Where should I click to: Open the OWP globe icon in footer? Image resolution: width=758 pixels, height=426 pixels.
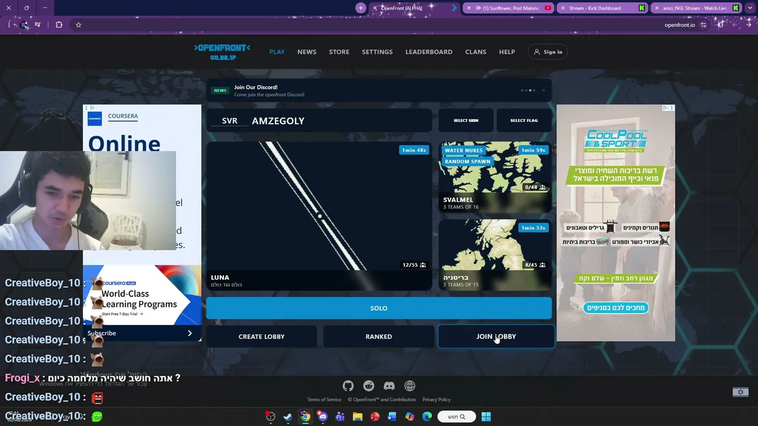[x=410, y=386]
